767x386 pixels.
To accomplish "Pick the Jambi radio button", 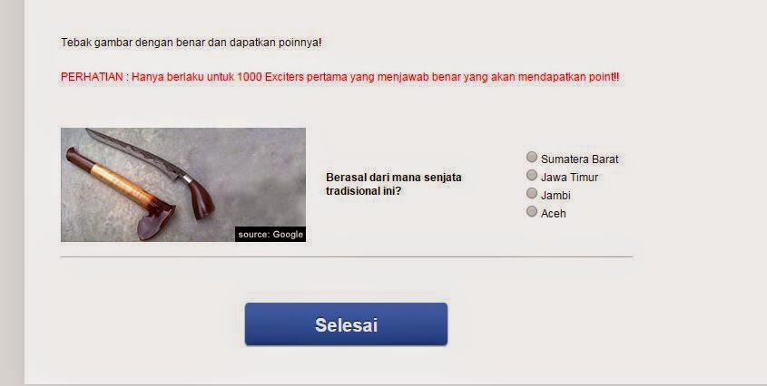I will (x=532, y=193).
